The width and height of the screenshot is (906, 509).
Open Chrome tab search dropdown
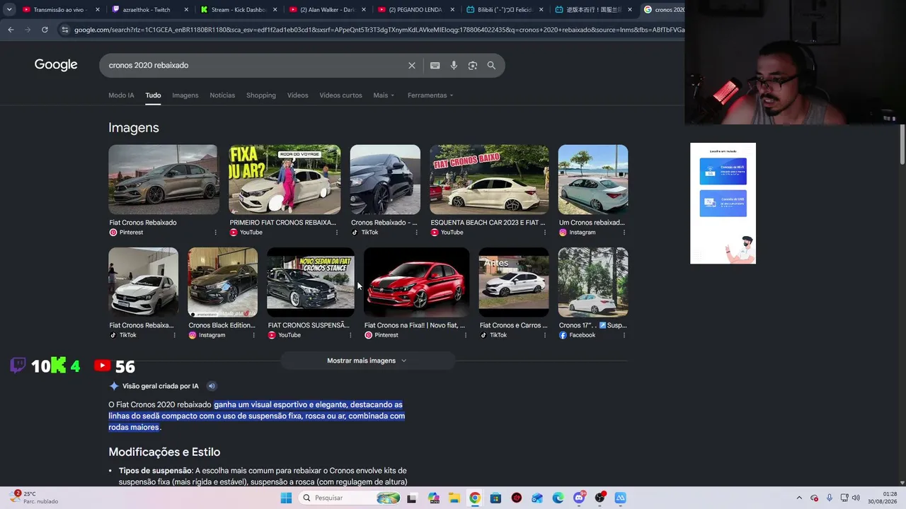point(11,10)
